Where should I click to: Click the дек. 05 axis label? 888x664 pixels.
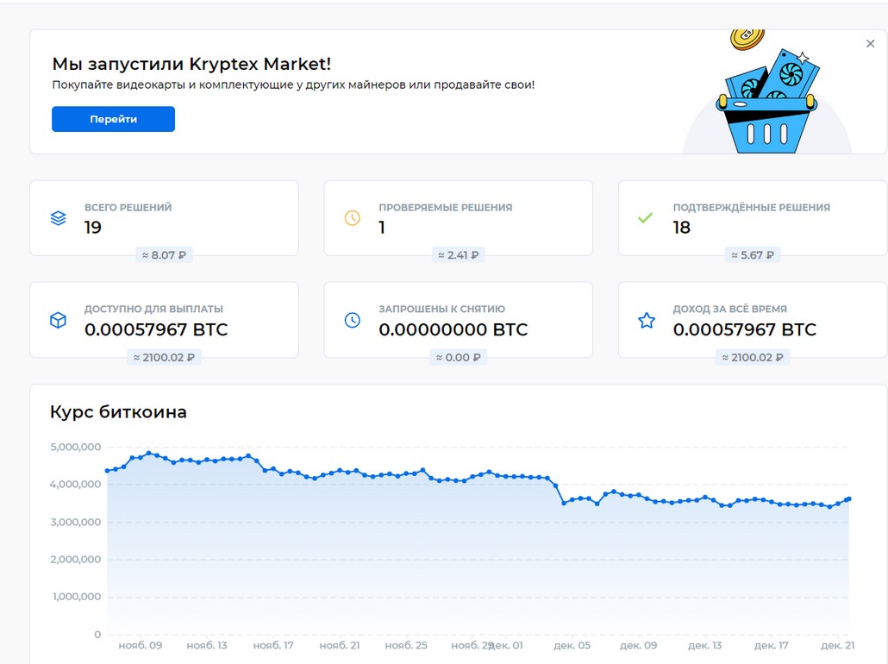[572, 645]
